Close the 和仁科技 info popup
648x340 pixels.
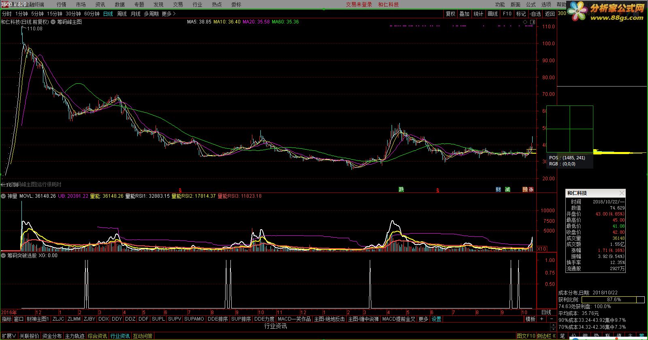click(622, 193)
